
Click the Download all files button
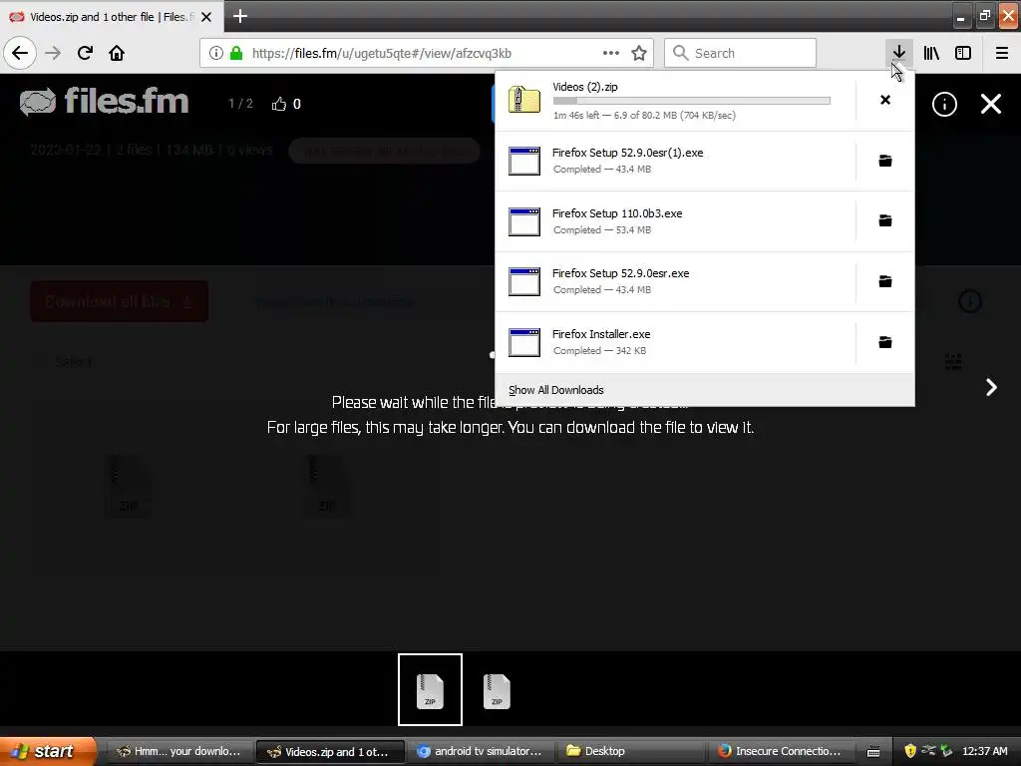pyautogui.click(x=120, y=301)
